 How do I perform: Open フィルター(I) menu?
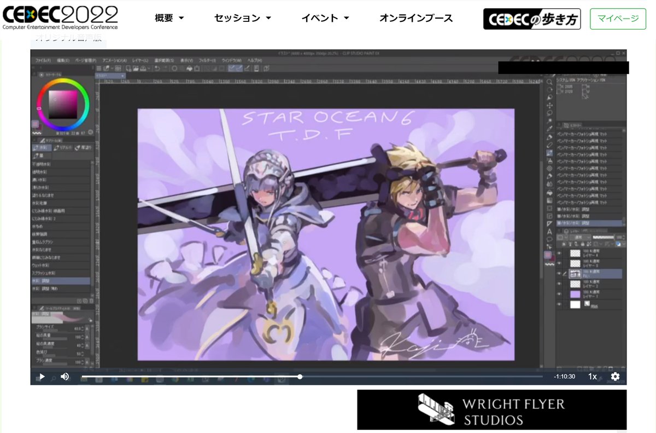point(207,60)
